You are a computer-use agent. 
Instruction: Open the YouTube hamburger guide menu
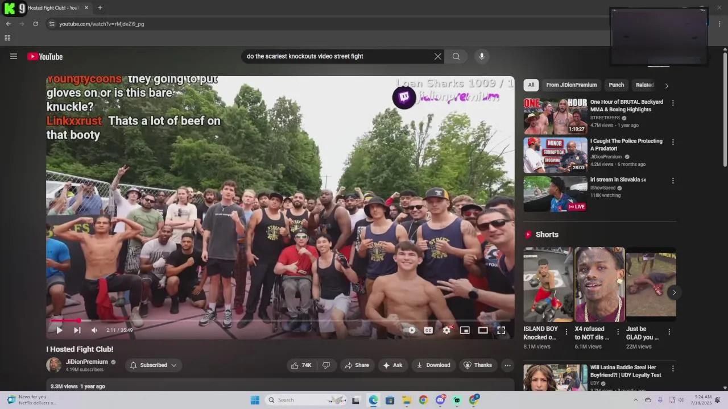click(14, 56)
